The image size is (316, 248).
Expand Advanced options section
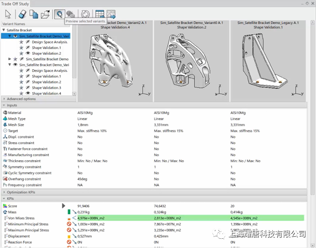click(4, 99)
